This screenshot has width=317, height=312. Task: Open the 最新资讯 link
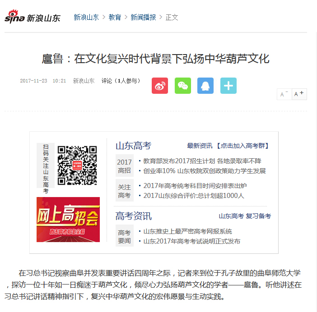(x=200, y=146)
